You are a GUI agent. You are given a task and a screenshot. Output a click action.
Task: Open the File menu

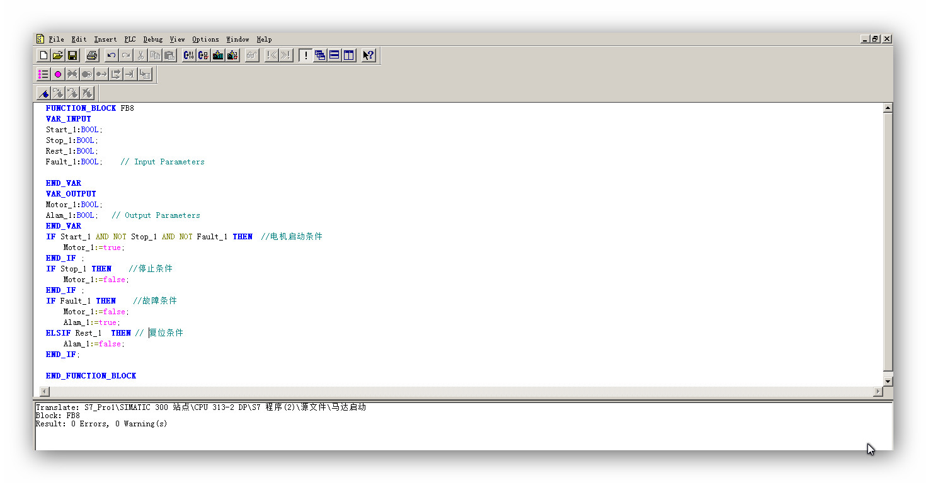pyautogui.click(x=56, y=39)
